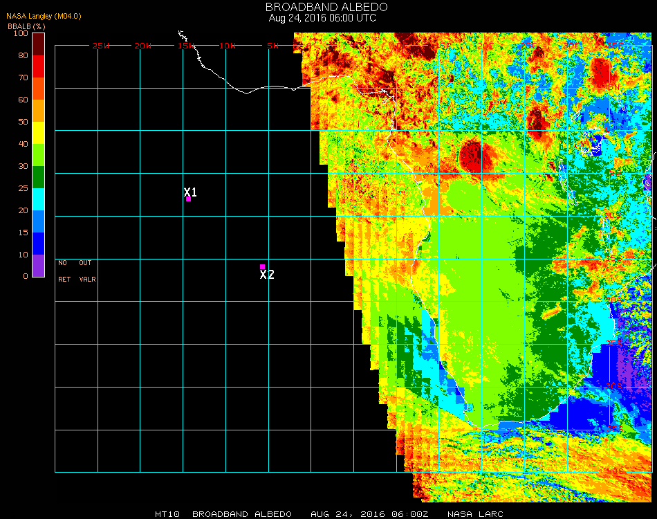Viewport: 657px width, 519px height.
Task: Click the Aug 24, 2016 06:00 UTC timestamp
Action: (x=322, y=18)
